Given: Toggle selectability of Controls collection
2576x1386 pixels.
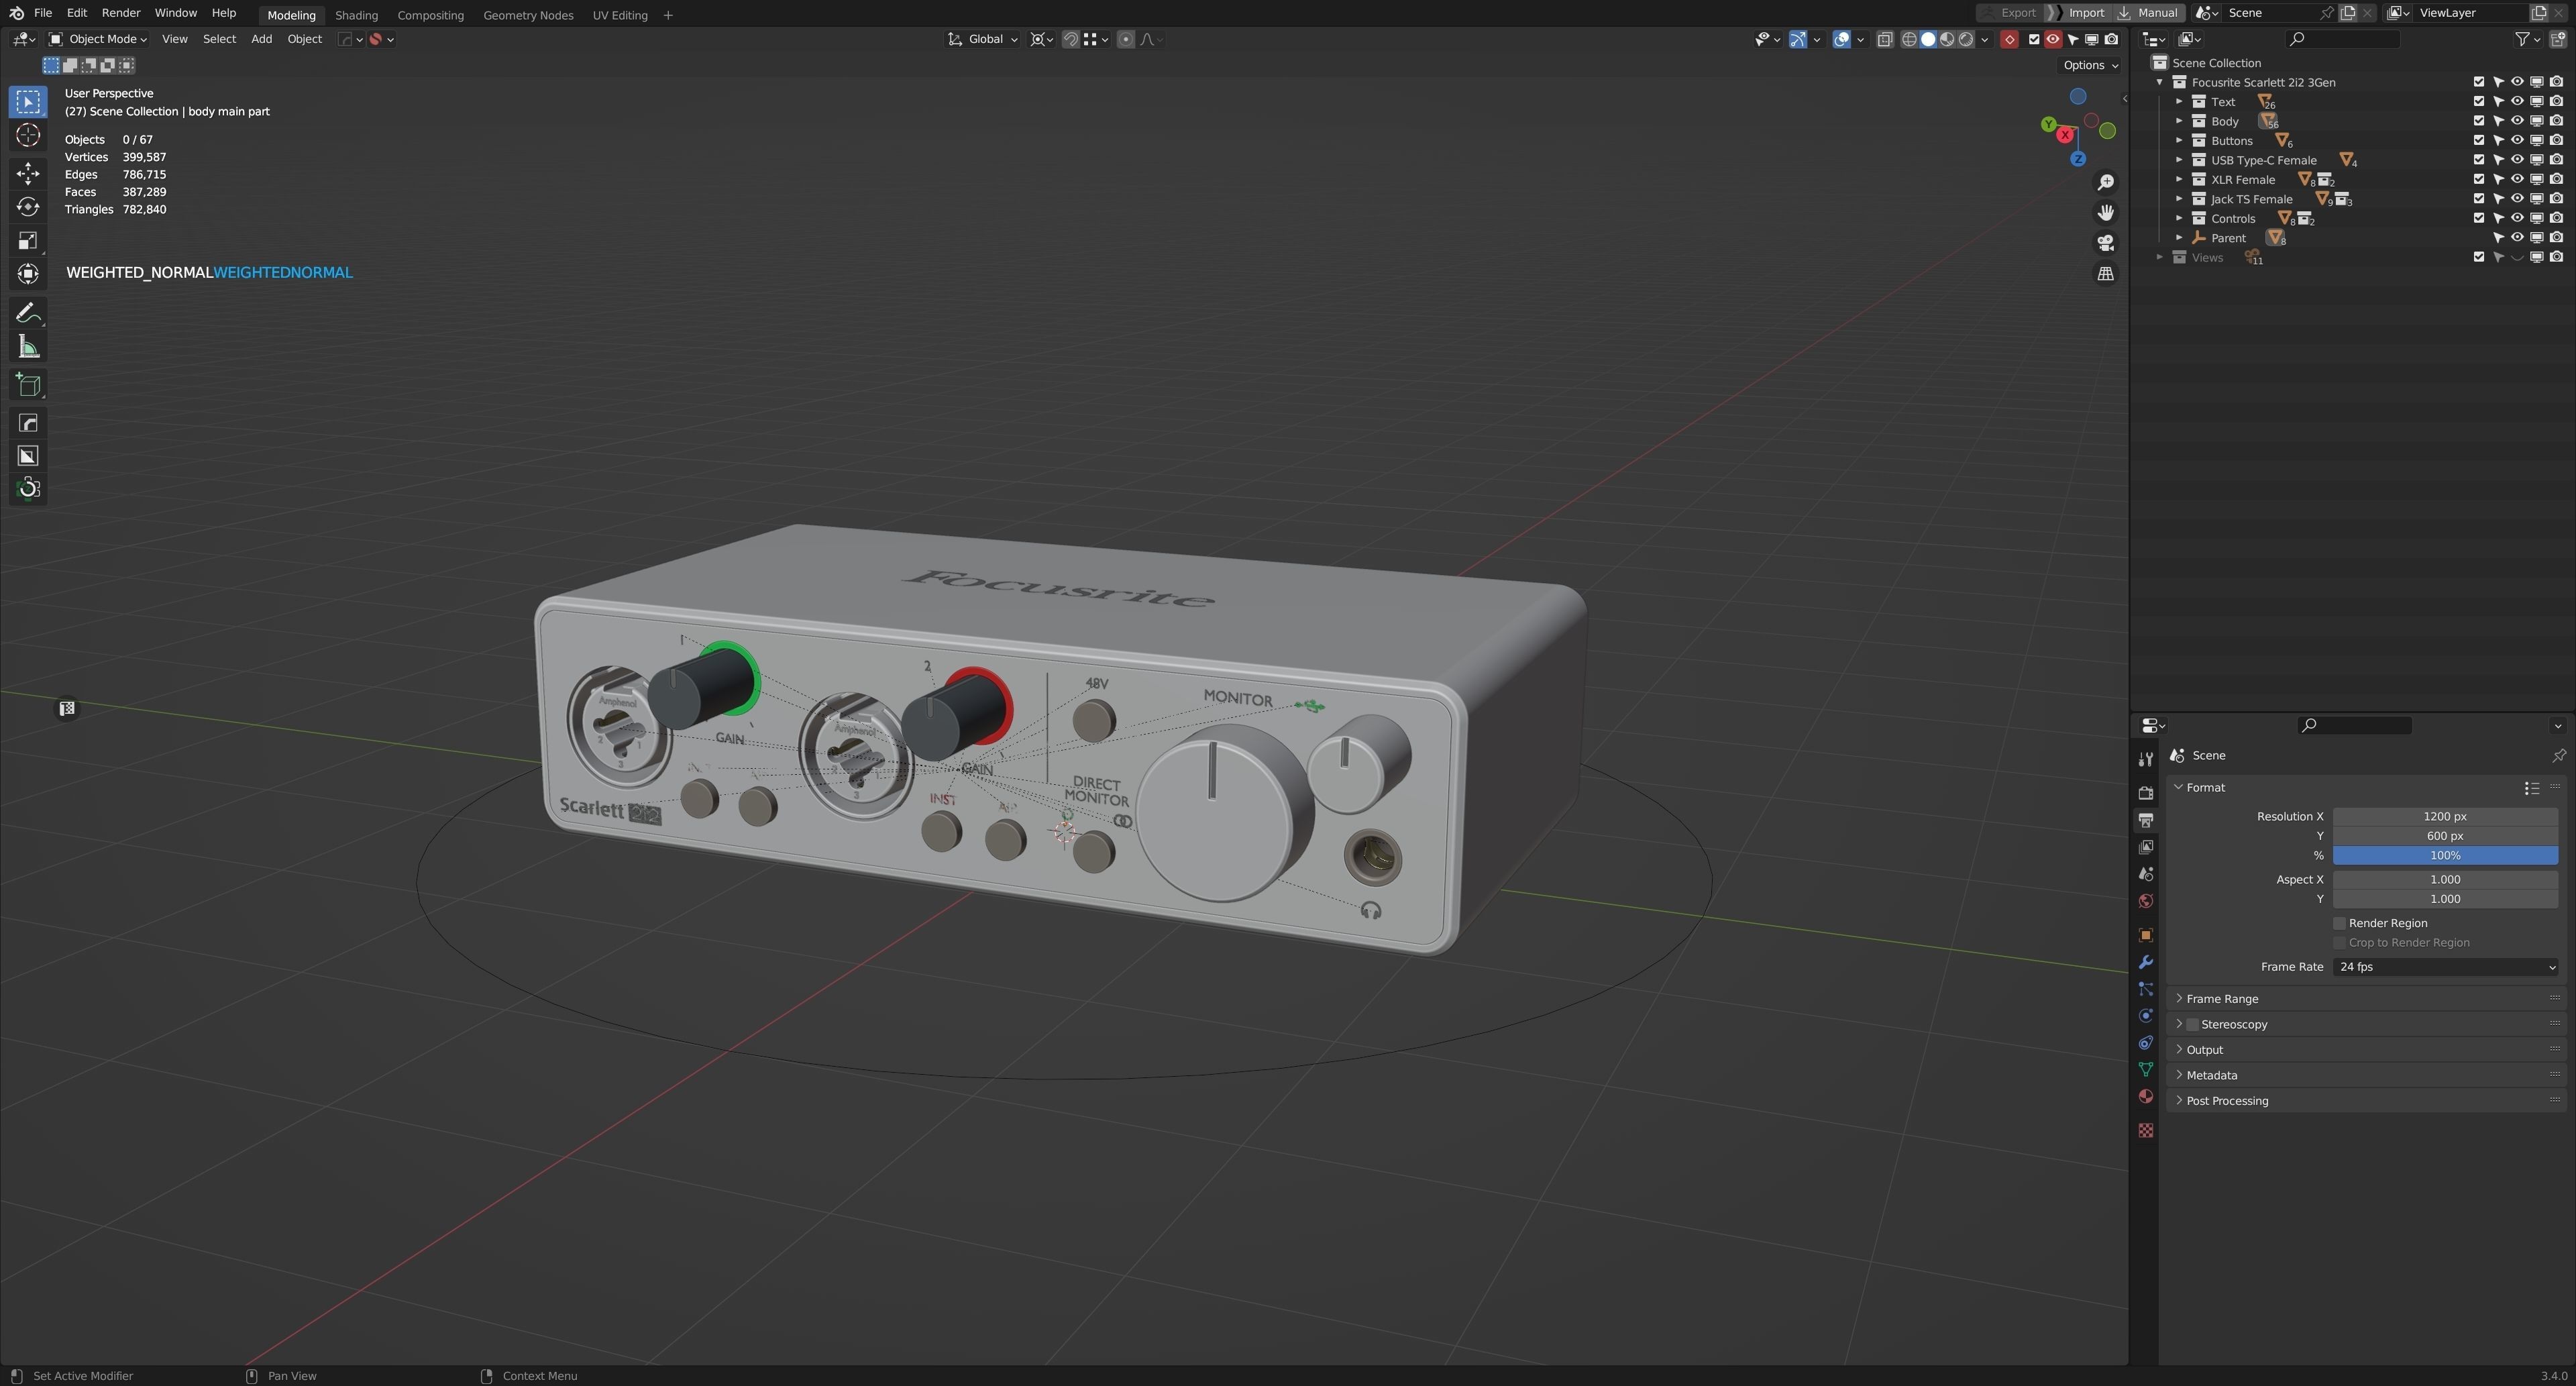Looking at the screenshot, I should pyautogui.click(x=2498, y=219).
